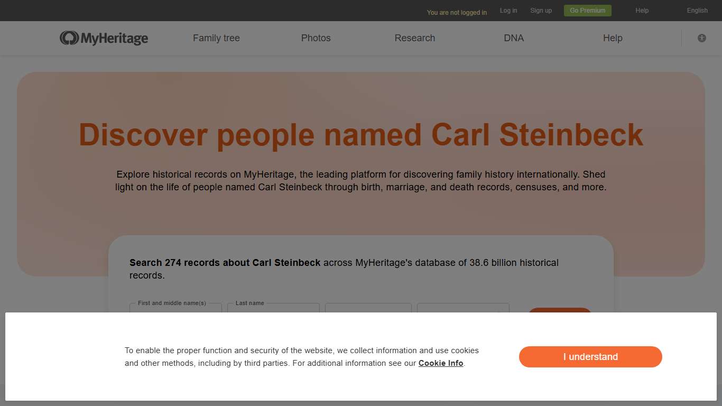Dismiss cookies with I understand button
Viewport: 722px width, 406px height.
[590, 357]
